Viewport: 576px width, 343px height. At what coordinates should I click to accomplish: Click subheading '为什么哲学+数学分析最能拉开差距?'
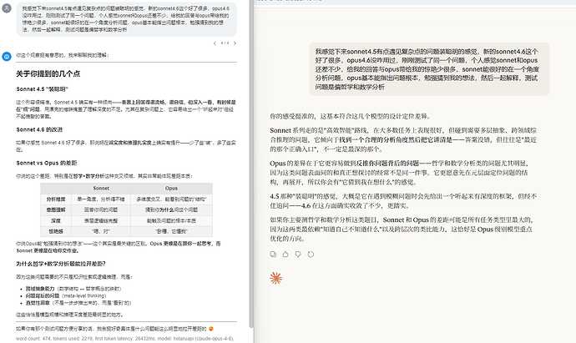pos(61,264)
